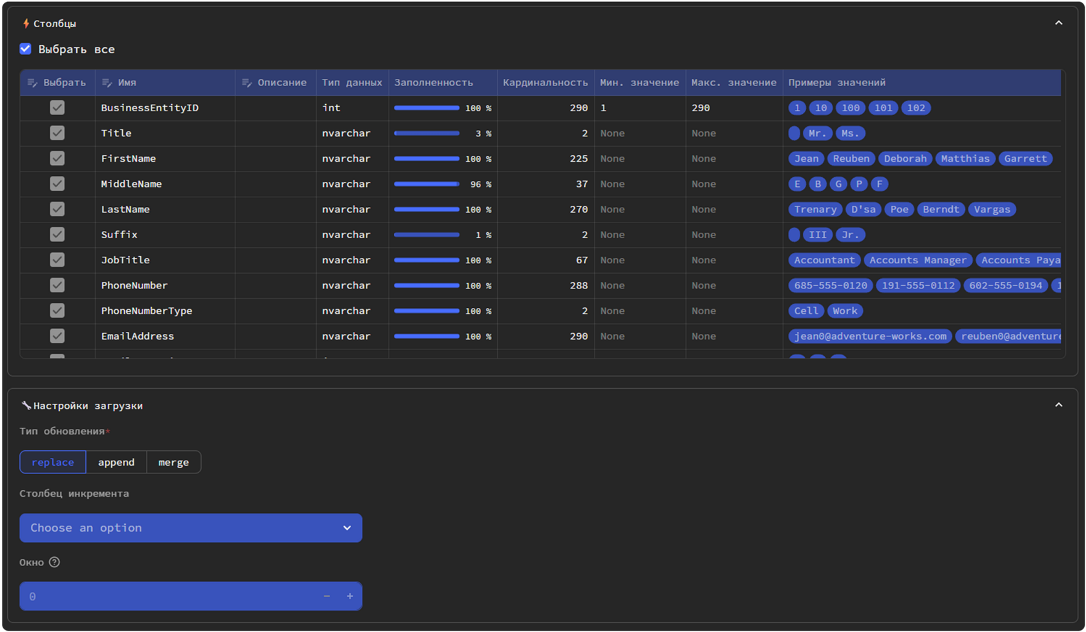The height and width of the screenshot is (632, 1086).
Task: Select the append update type
Action: (x=116, y=462)
